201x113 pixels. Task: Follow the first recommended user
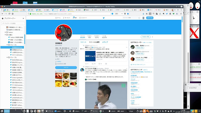(139, 48)
